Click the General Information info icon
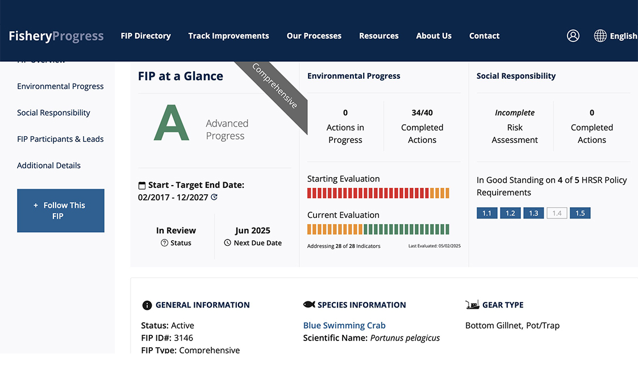The width and height of the screenshot is (638, 366). [x=147, y=305]
